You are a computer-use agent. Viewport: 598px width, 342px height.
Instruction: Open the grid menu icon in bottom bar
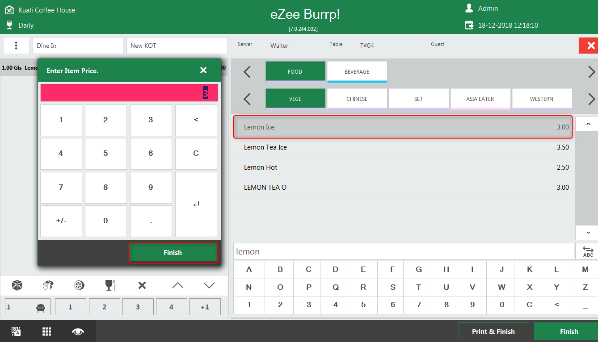47,331
